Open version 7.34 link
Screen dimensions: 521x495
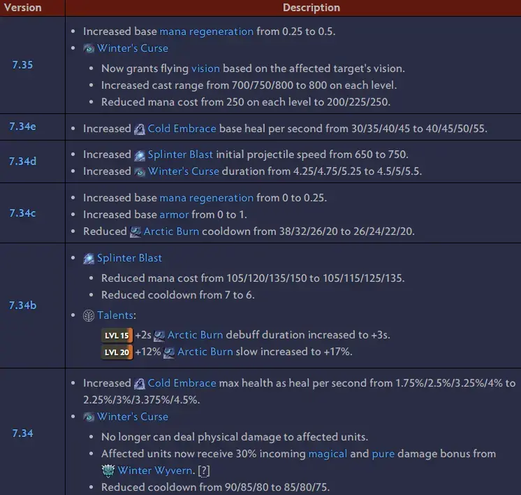pyautogui.click(x=22, y=433)
